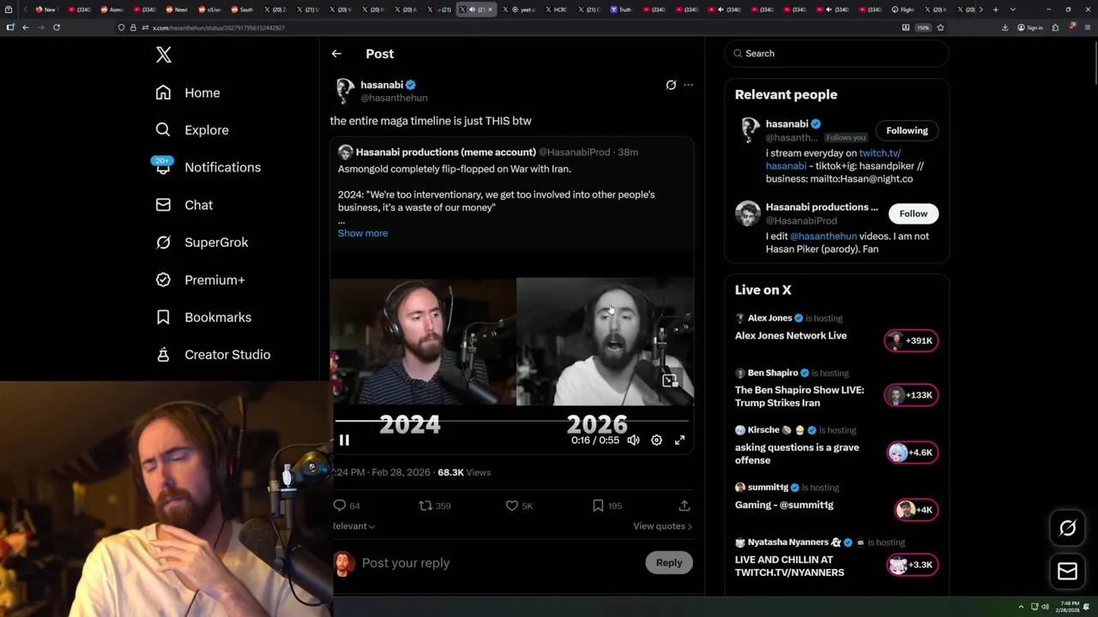Click the @hasanthehun handle on post
This screenshot has width=1098, height=617.
tap(394, 98)
